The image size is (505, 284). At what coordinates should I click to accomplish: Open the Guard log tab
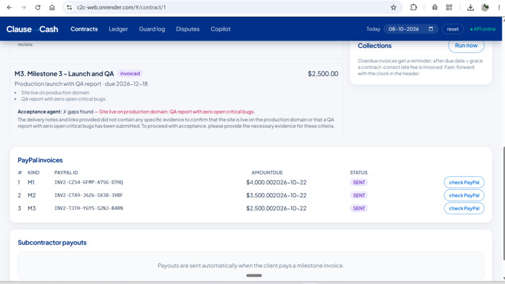tap(152, 29)
